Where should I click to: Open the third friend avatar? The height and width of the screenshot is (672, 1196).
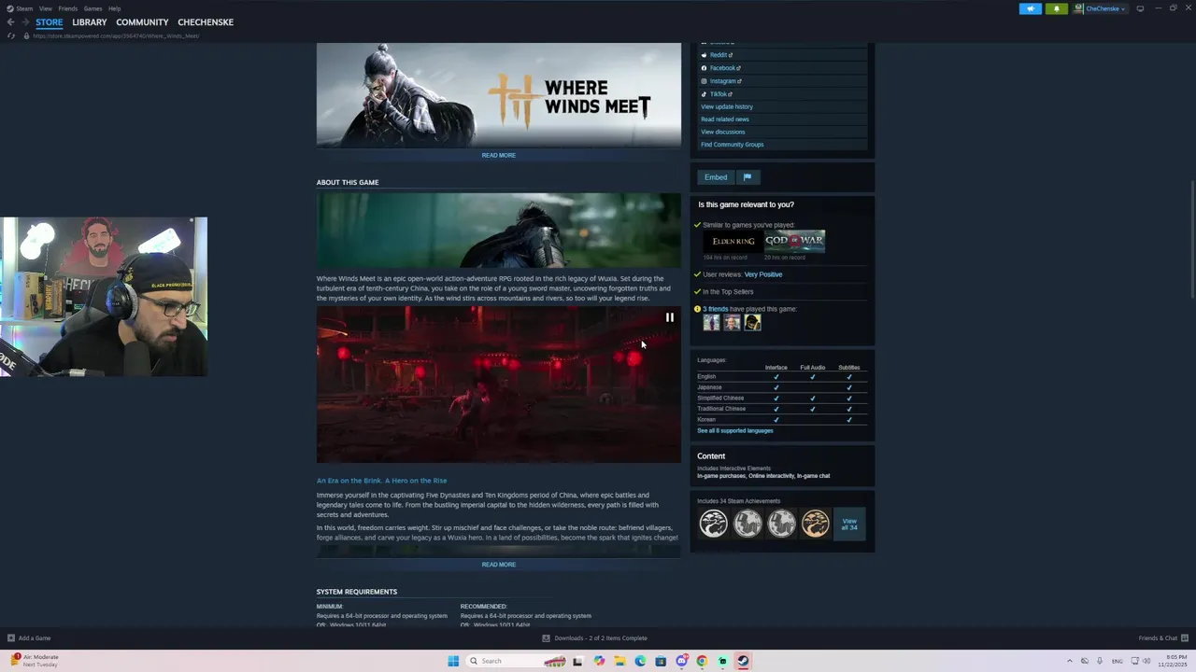click(x=752, y=323)
